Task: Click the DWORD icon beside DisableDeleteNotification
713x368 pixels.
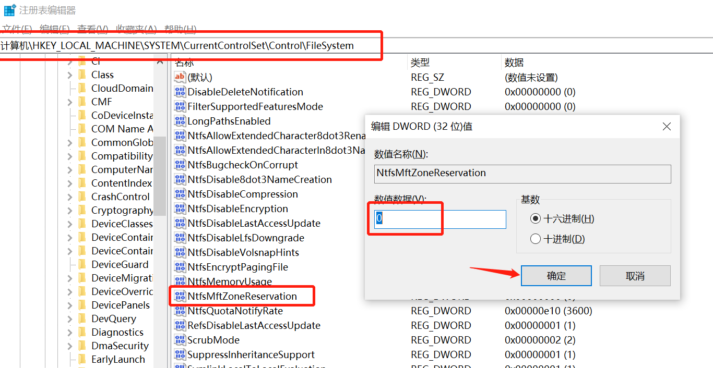Action: point(180,92)
